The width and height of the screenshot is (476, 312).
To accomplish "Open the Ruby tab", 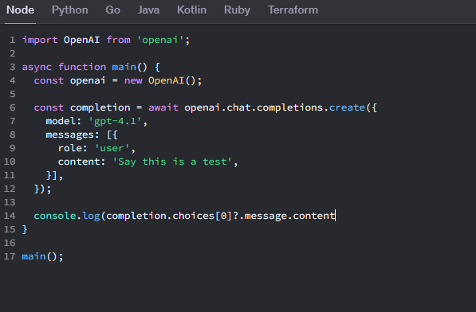I will tap(237, 10).
